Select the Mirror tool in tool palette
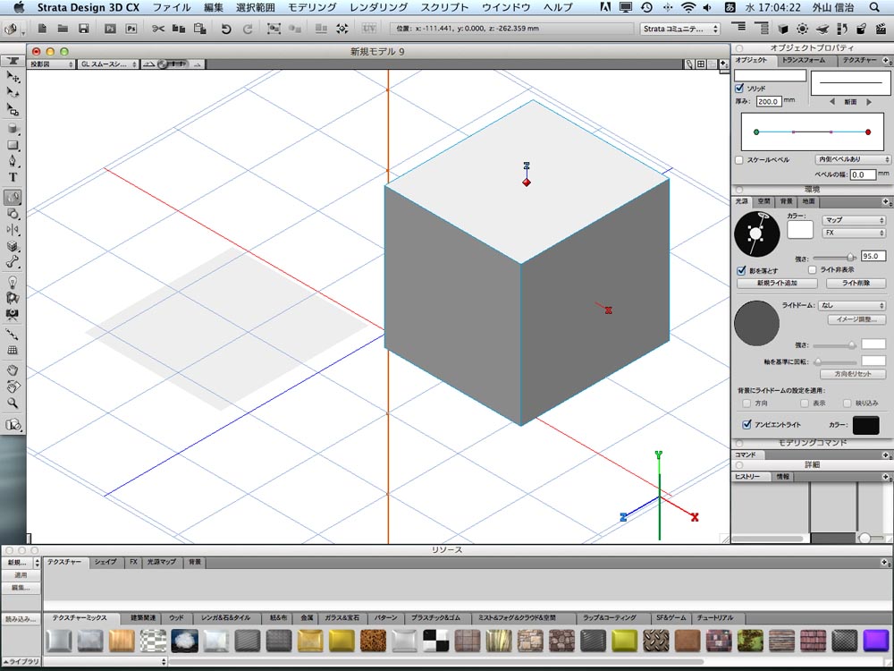894x671 pixels. [13, 229]
